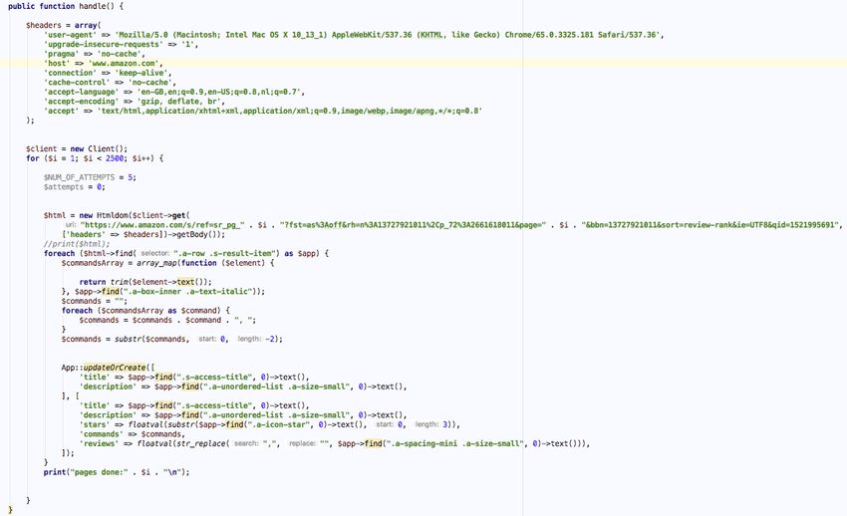Click 'trim' in the return statement
This screenshot has width=847, height=516.
click(x=120, y=282)
